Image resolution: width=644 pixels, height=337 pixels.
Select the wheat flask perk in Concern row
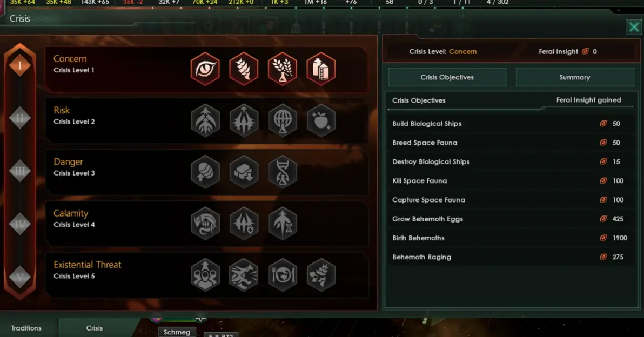282,69
